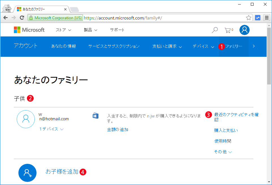This screenshot has height=185, width=272.
Task: Minimize the browser window
Action: click(239, 4)
